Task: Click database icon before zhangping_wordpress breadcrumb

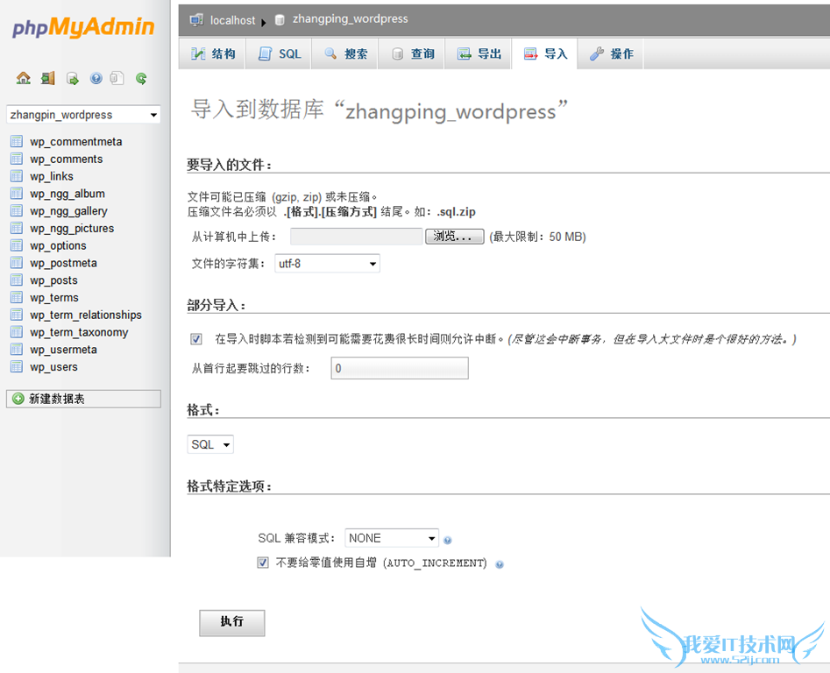Action: pyautogui.click(x=280, y=20)
